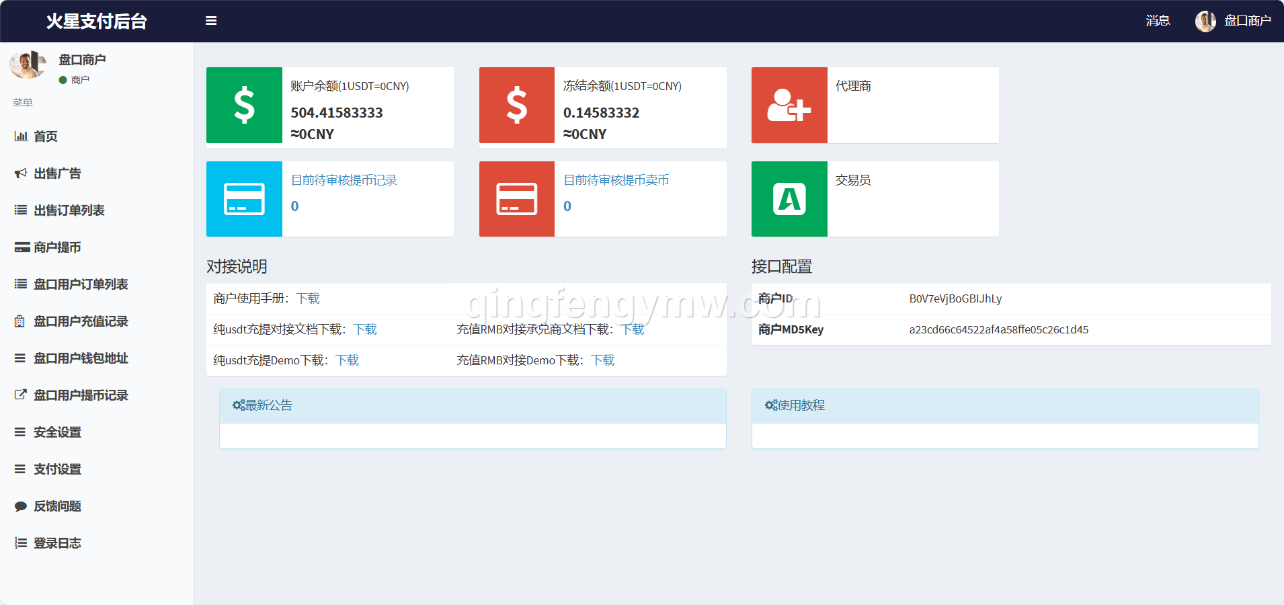
Task: Click the bars icon beside 安全设置
Action: (20, 432)
